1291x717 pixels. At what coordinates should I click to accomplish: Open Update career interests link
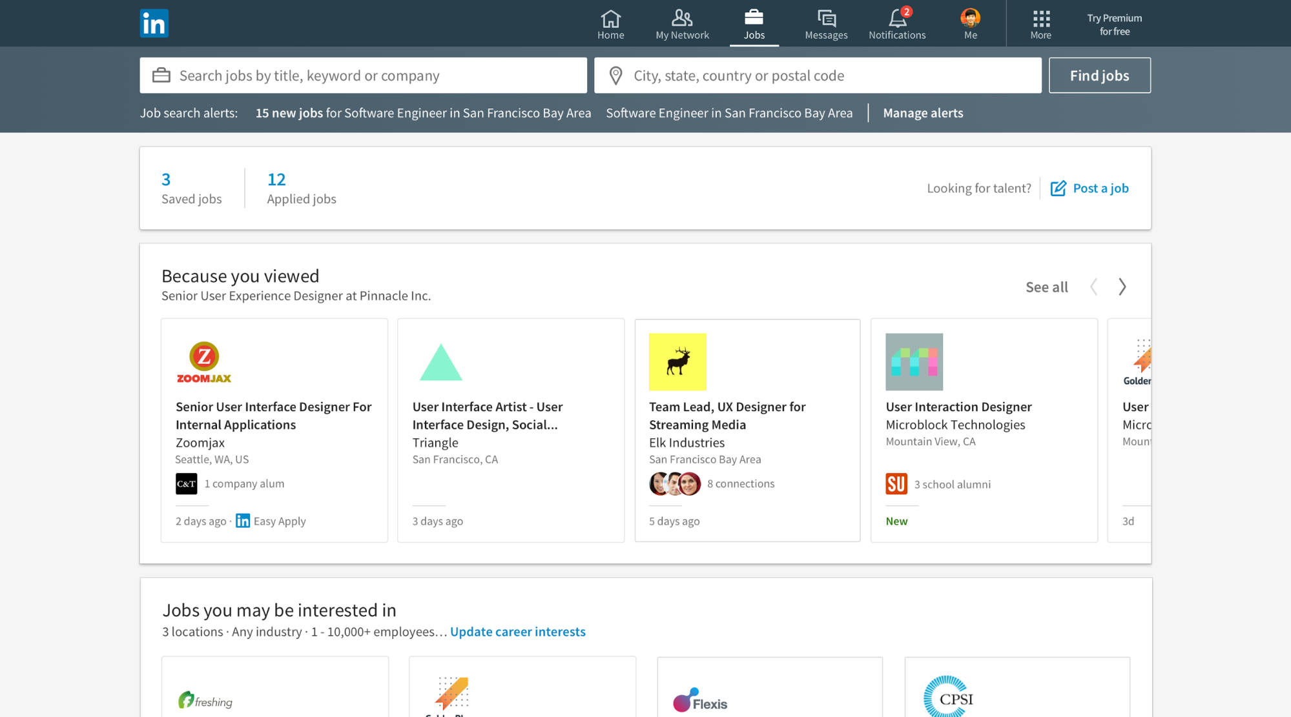tap(517, 631)
